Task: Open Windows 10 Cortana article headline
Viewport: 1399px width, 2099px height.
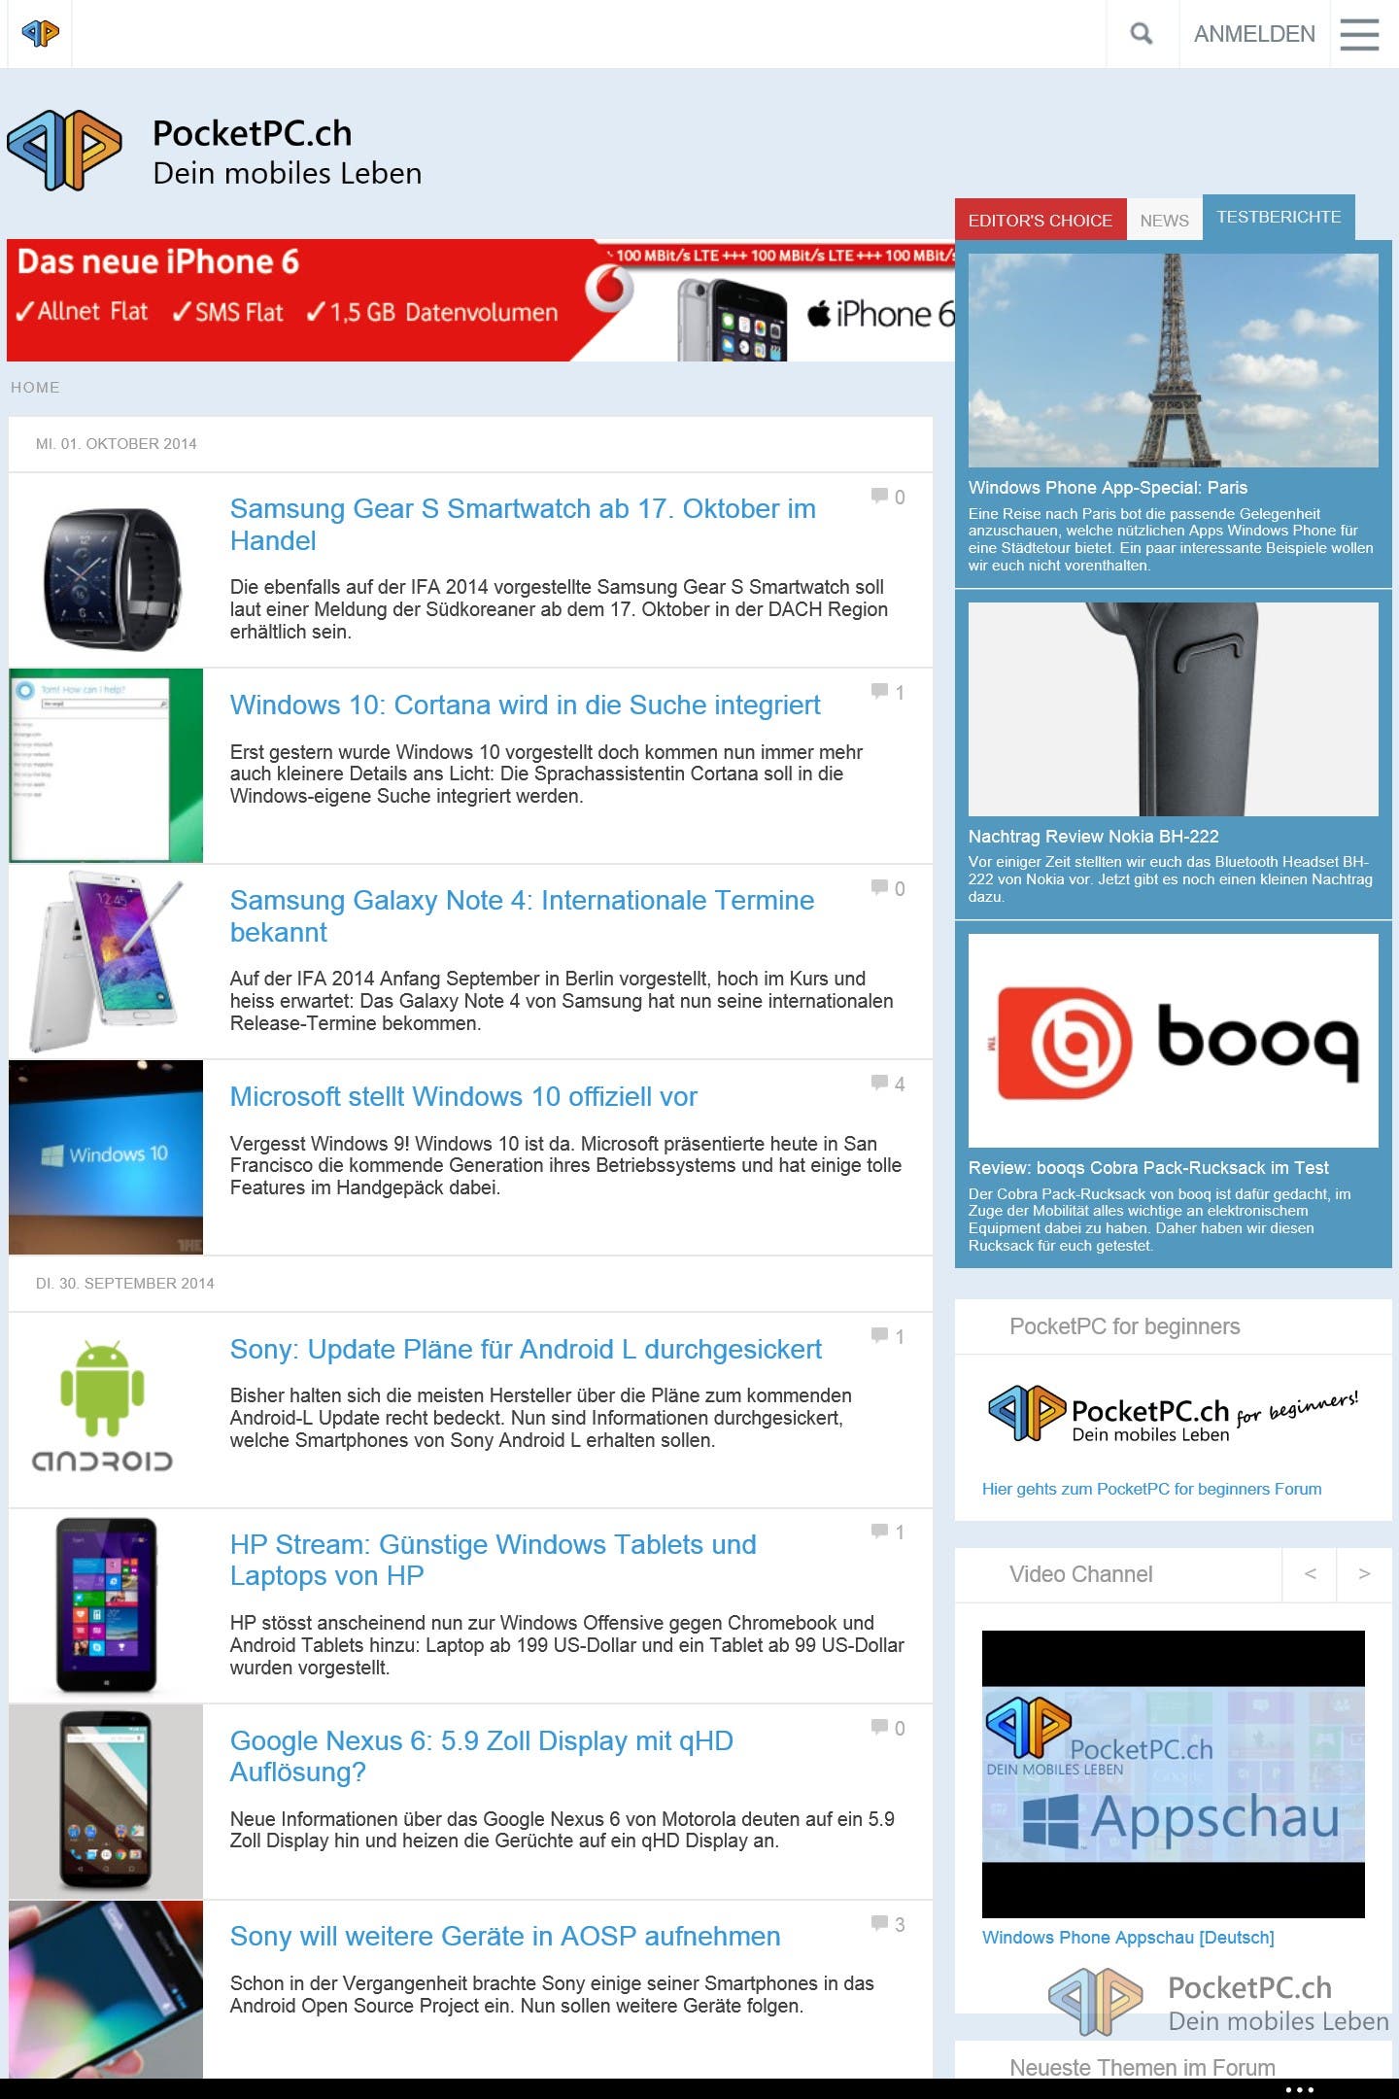Action: point(525,705)
